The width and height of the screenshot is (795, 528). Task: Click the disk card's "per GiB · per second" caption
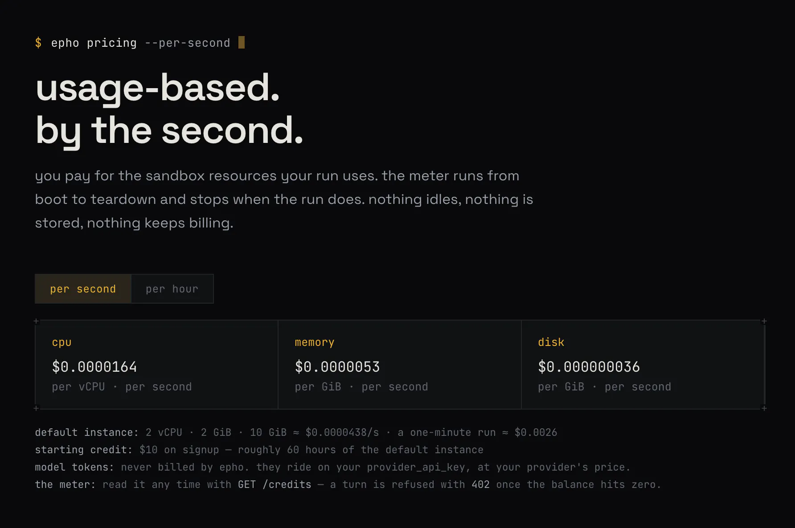point(604,387)
